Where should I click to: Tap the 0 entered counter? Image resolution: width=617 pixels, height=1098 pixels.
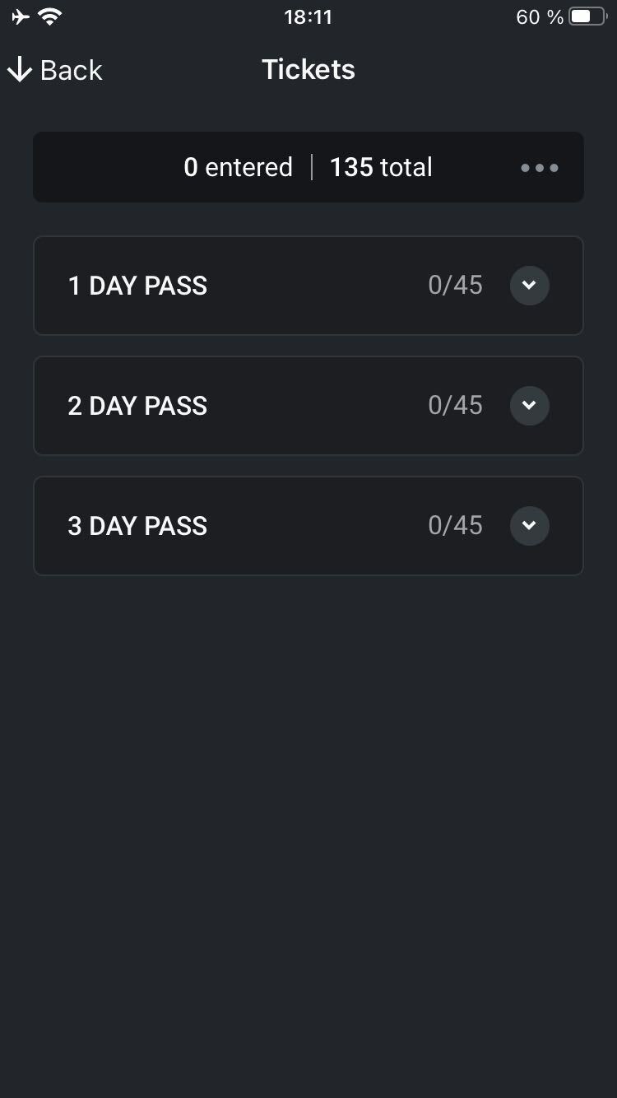(239, 167)
